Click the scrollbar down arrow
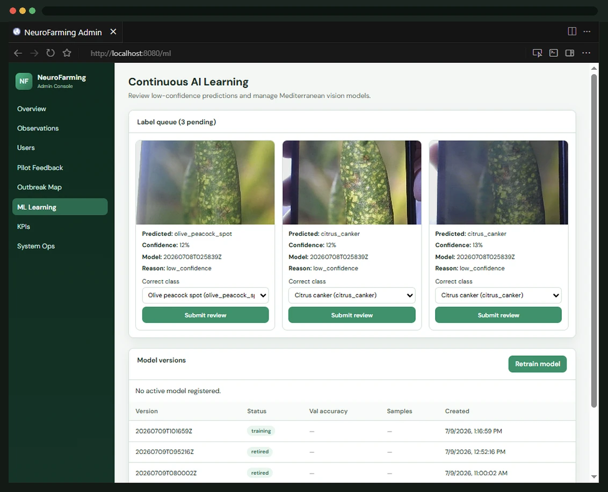The image size is (608, 492). pos(594,477)
